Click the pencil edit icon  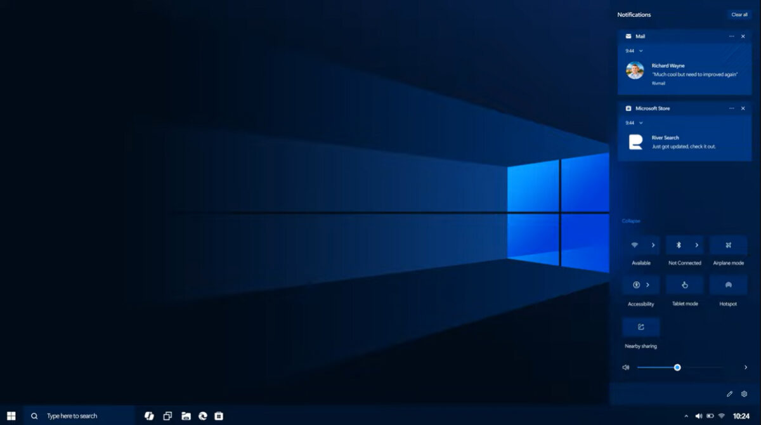(x=729, y=393)
